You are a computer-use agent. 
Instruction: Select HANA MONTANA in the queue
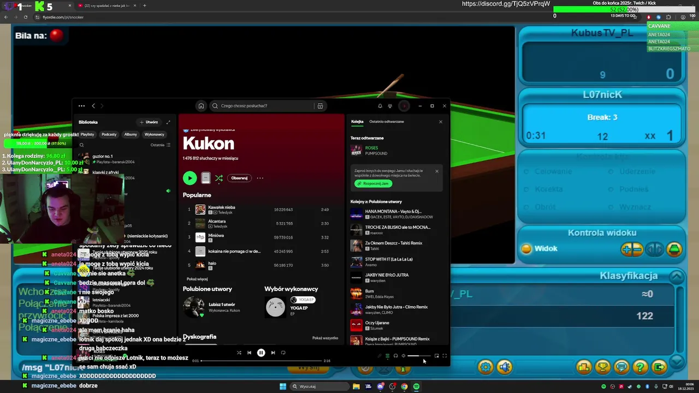[x=396, y=214]
